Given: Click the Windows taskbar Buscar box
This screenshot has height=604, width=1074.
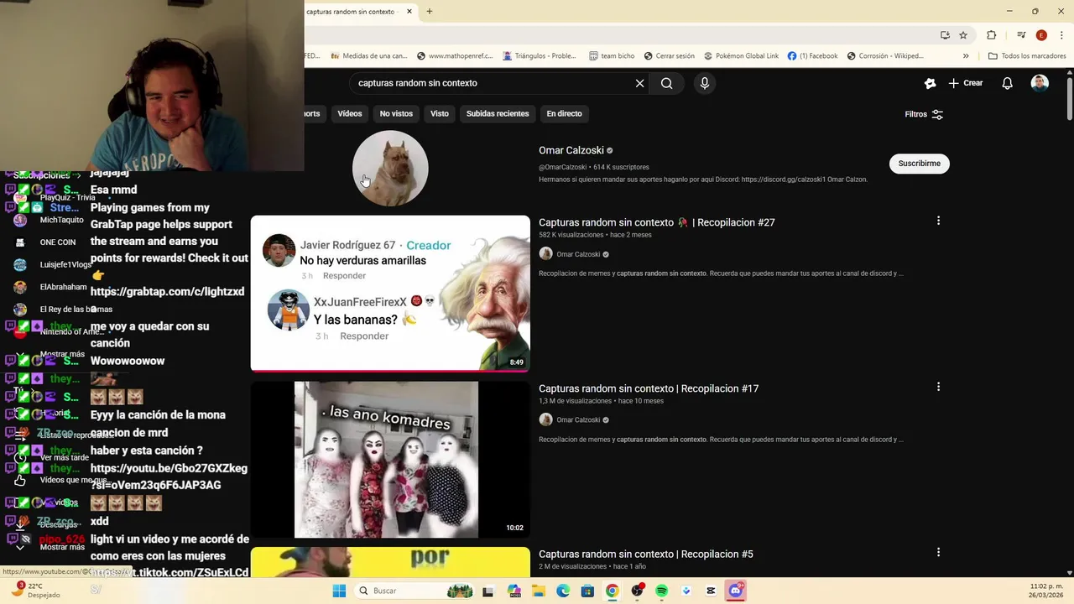Looking at the screenshot, I should pos(415,591).
